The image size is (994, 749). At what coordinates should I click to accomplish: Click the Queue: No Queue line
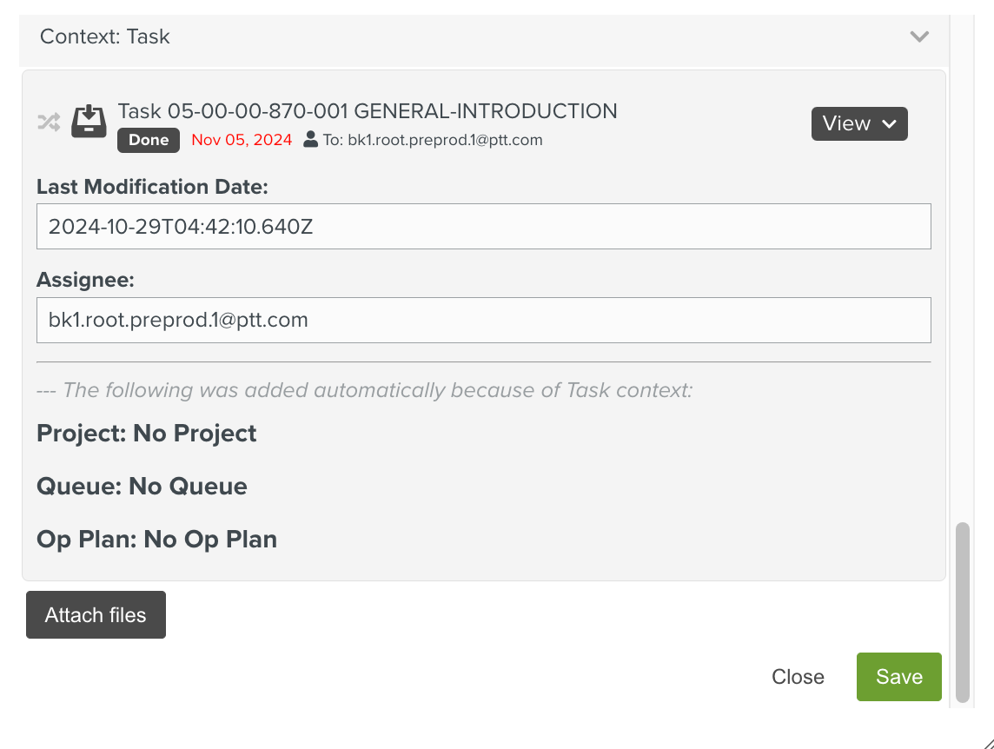coord(142,487)
